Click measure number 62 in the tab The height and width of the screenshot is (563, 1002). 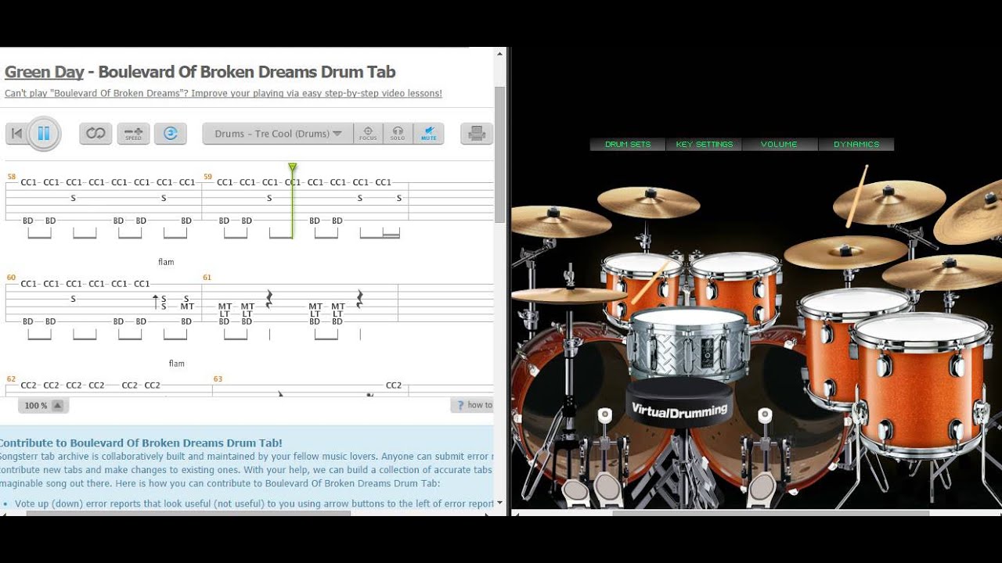11,379
